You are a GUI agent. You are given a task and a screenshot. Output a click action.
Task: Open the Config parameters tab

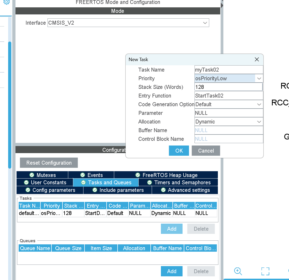pyautogui.click(x=50, y=190)
